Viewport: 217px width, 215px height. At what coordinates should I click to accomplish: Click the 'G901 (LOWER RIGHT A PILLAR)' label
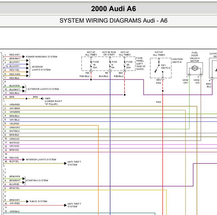53,101
